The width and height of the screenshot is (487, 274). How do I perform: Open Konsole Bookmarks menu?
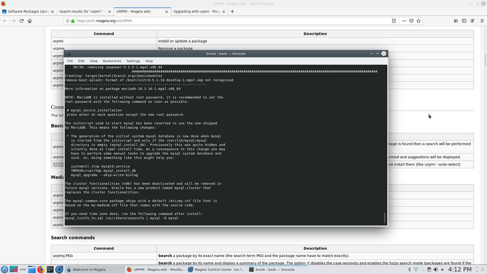point(112,61)
